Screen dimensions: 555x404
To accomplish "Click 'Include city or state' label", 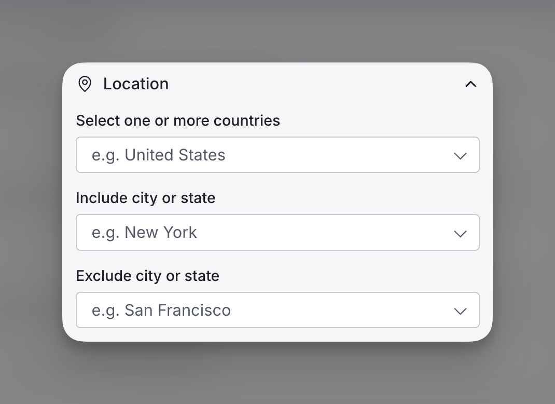I will [145, 198].
